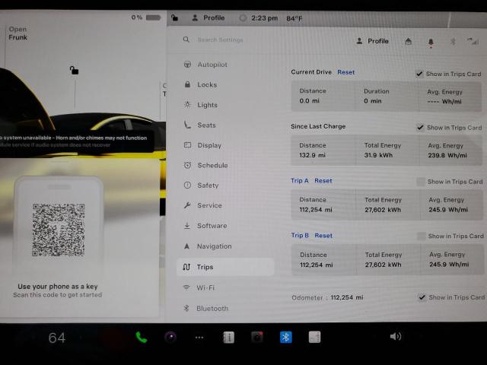Image resolution: width=487 pixels, height=365 pixels.
Task: Open the owner's manual info icon
Action: coord(228,338)
